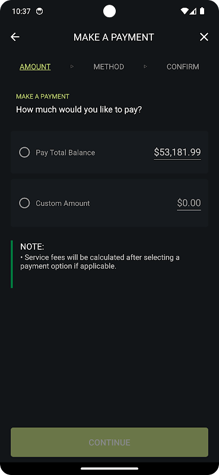Click the CONTINUE button
The image size is (219, 475).
coord(109,442)
